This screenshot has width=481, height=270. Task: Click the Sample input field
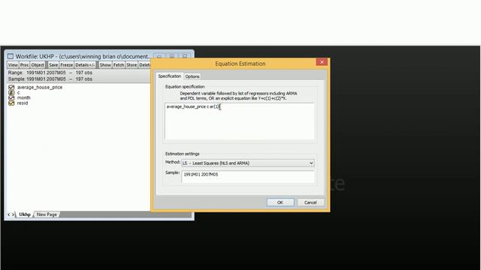248,177
